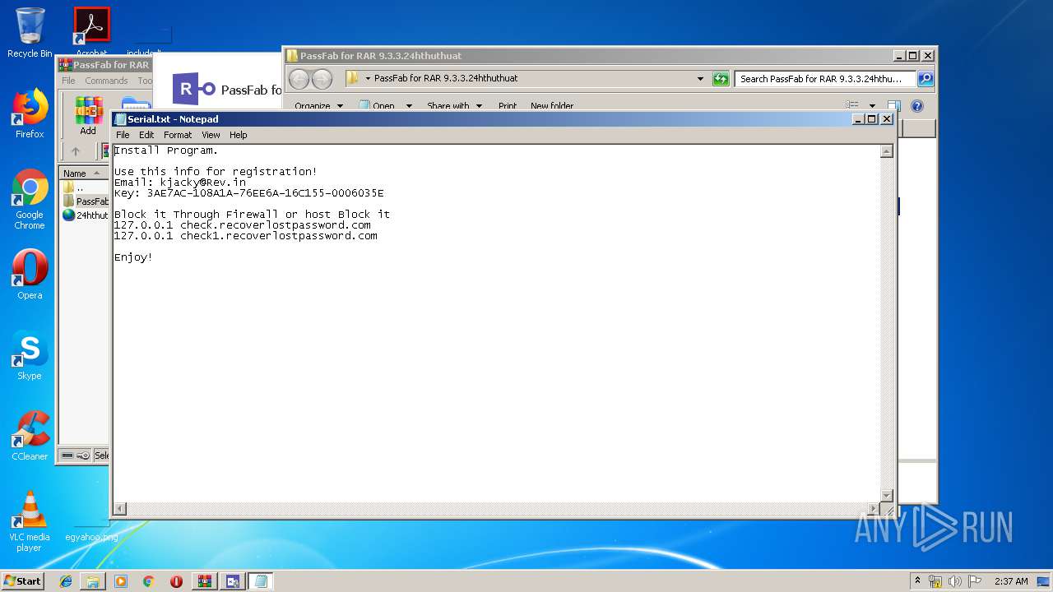1053x592 pixels.
Task: Open the Recycle Bin desktop icon
Action: (30, 32)
